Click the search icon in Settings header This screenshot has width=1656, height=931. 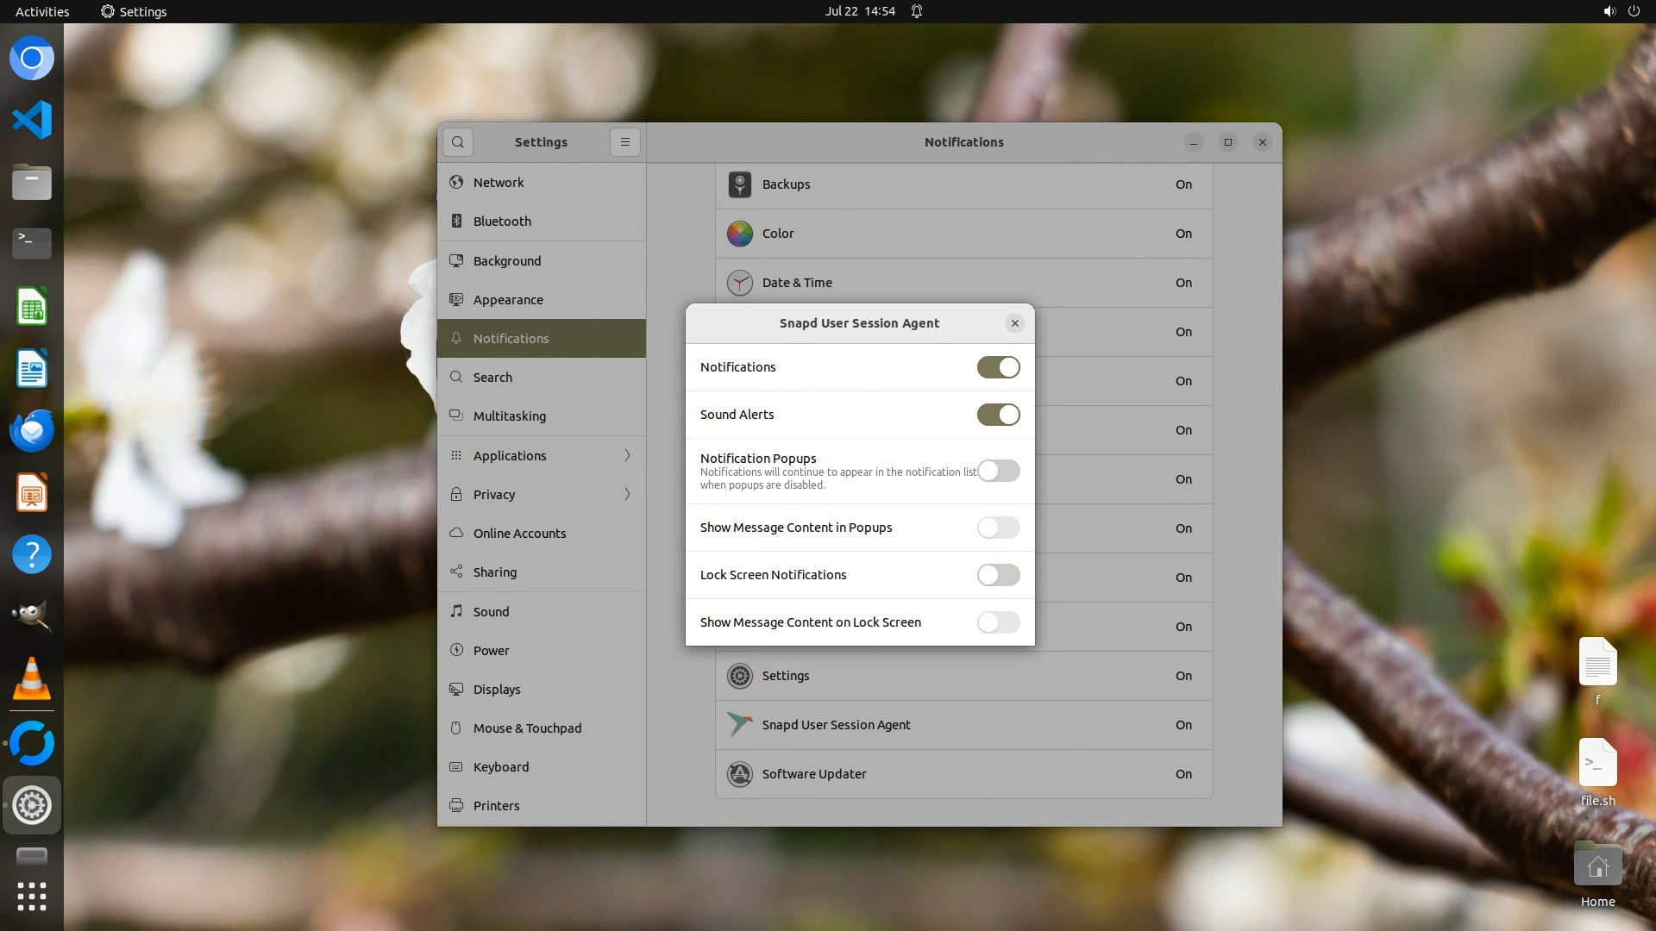click(x=458, y=142)
